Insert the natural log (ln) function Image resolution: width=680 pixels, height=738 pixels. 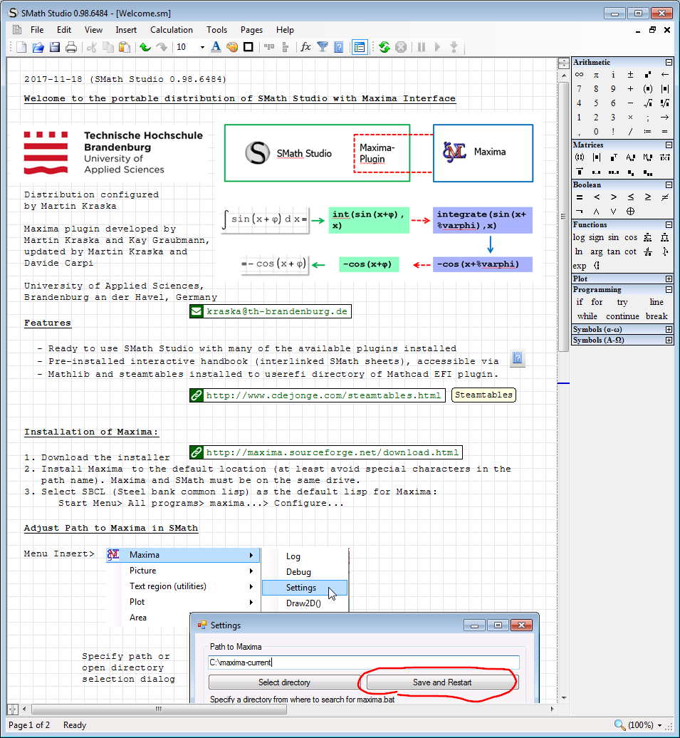point(579,251)
